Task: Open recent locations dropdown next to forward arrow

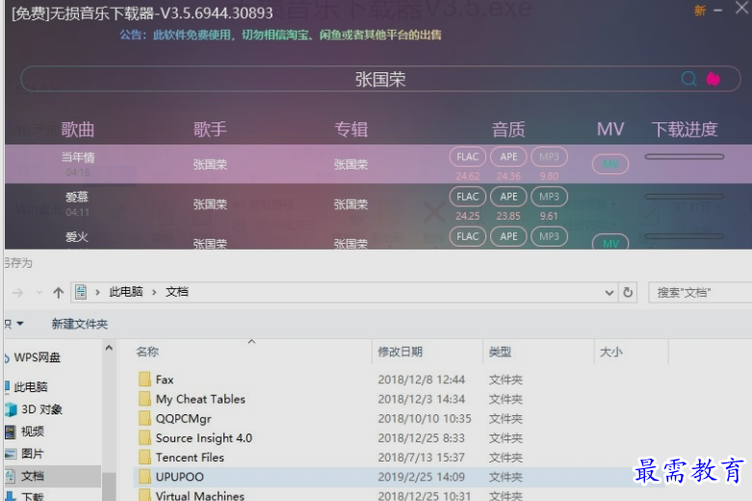Action: pyautogui.click(x=39, y=292)
